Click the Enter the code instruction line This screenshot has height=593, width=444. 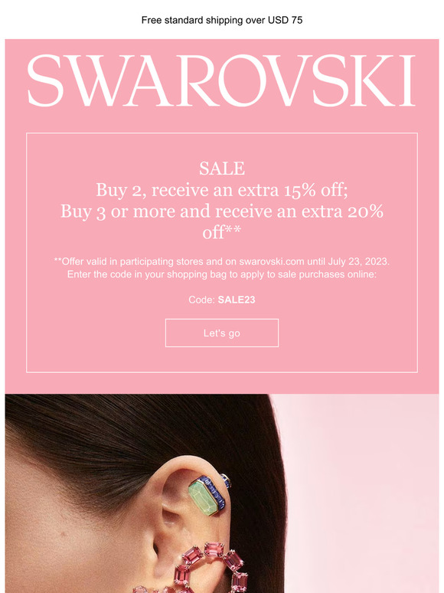(x=222, y=274)
